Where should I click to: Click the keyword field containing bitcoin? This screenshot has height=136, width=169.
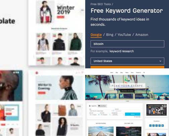tap(127, 44)
